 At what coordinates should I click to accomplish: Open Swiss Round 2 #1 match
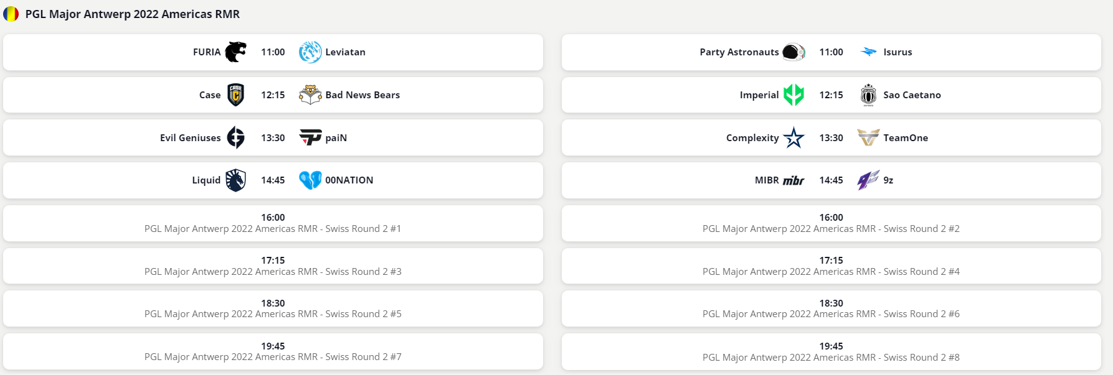273,229
